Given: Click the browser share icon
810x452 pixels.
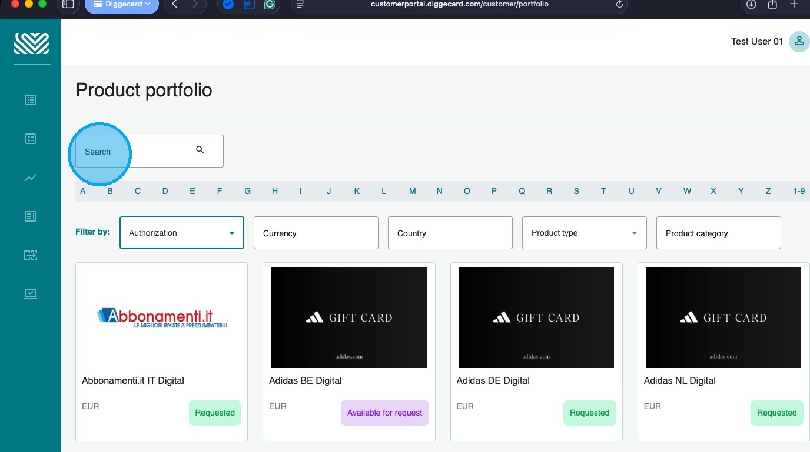Looking at the screenshot, I should (772, 4).
